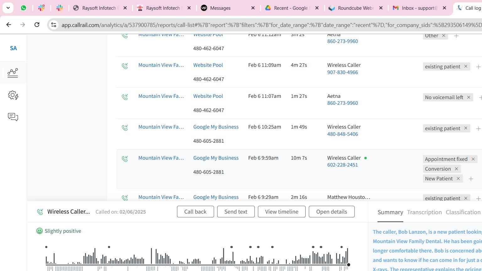
Task: Click inbound call icon for 10:25am call
Action: click(125, 128)
